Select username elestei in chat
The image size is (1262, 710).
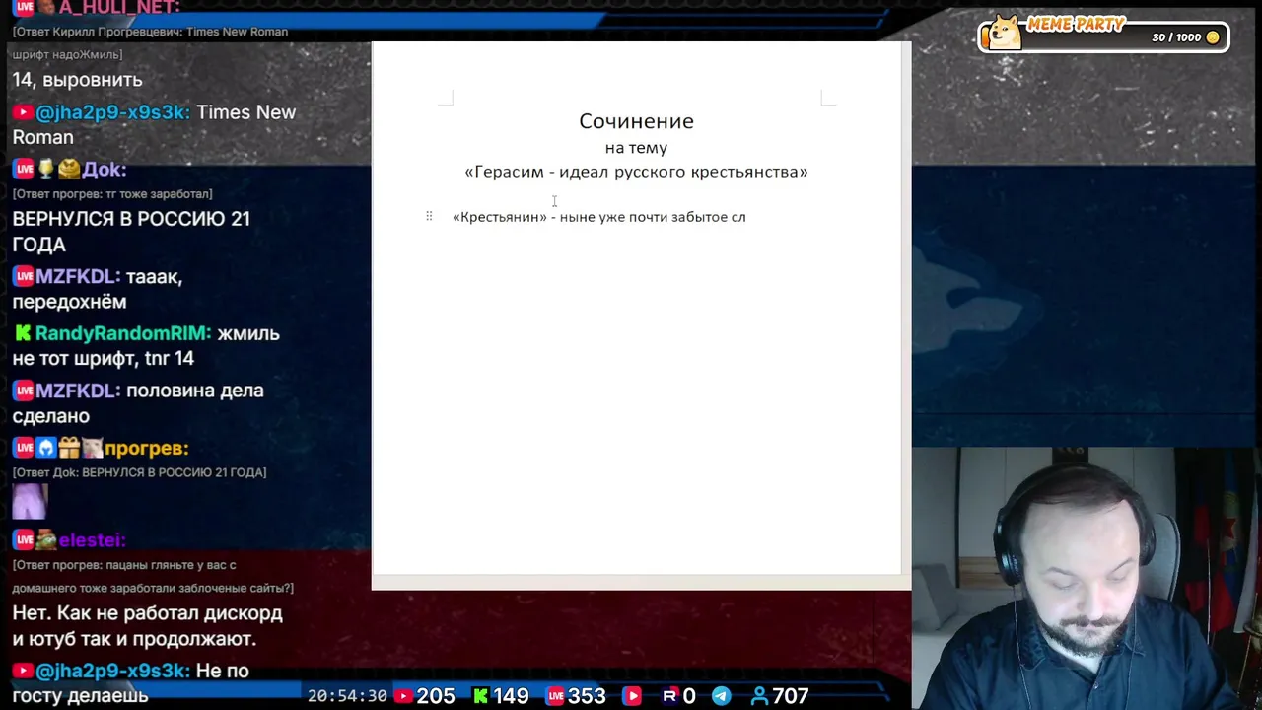92,540
